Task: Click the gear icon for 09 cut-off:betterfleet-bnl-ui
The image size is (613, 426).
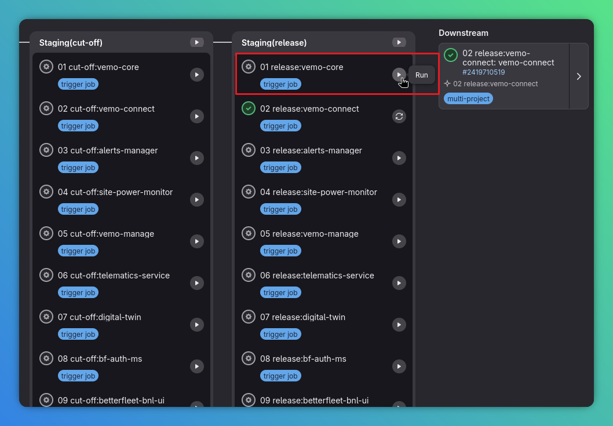Action: click(46, 399)
